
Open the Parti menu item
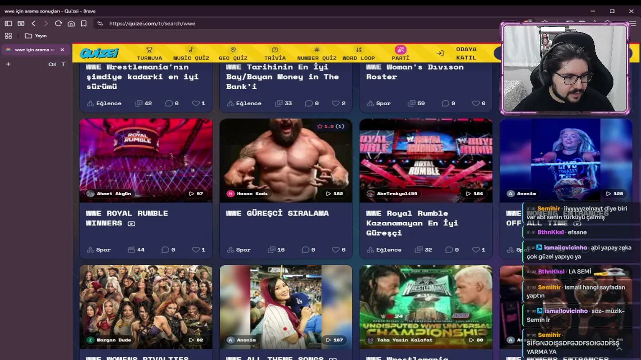coord(400,53)
